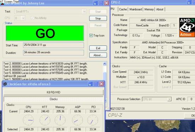
Task: Minimize the ClockGen window
Action: tap(90, 84)
